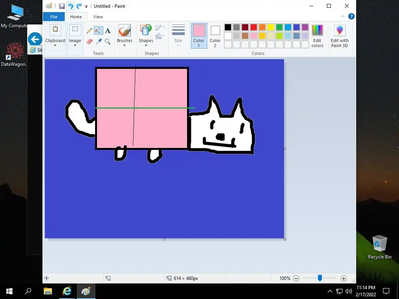Click the volume speaker tray icon
The height and width of the screenshot is (299, 399).
[349, 291]
